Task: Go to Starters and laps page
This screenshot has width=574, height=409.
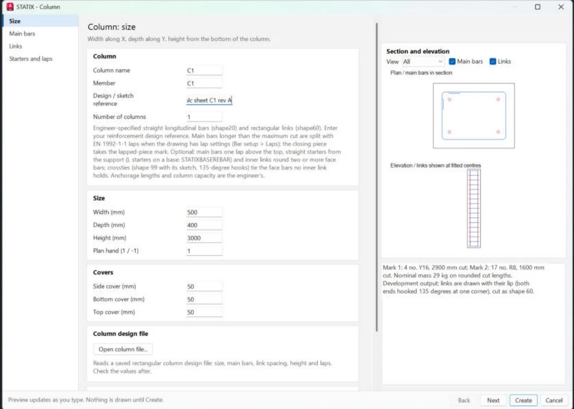Action: (39, 58)
